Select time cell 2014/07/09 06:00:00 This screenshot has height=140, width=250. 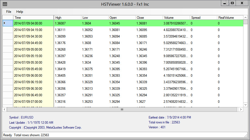[33, 76]
